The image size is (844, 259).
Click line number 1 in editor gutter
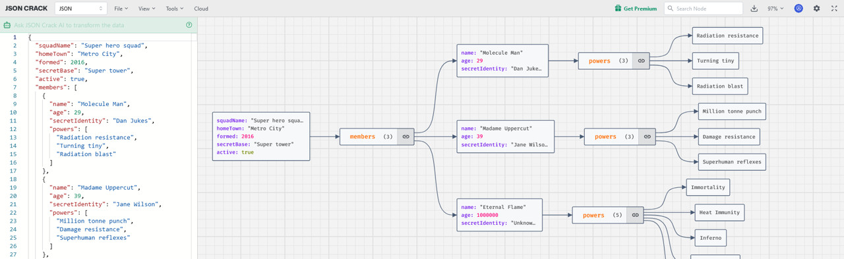[x=15, y=38]
